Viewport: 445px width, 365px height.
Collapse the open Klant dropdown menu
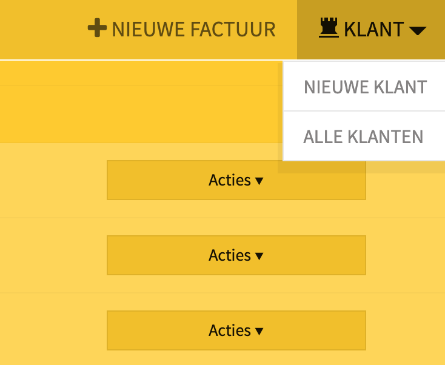[371, 30]
